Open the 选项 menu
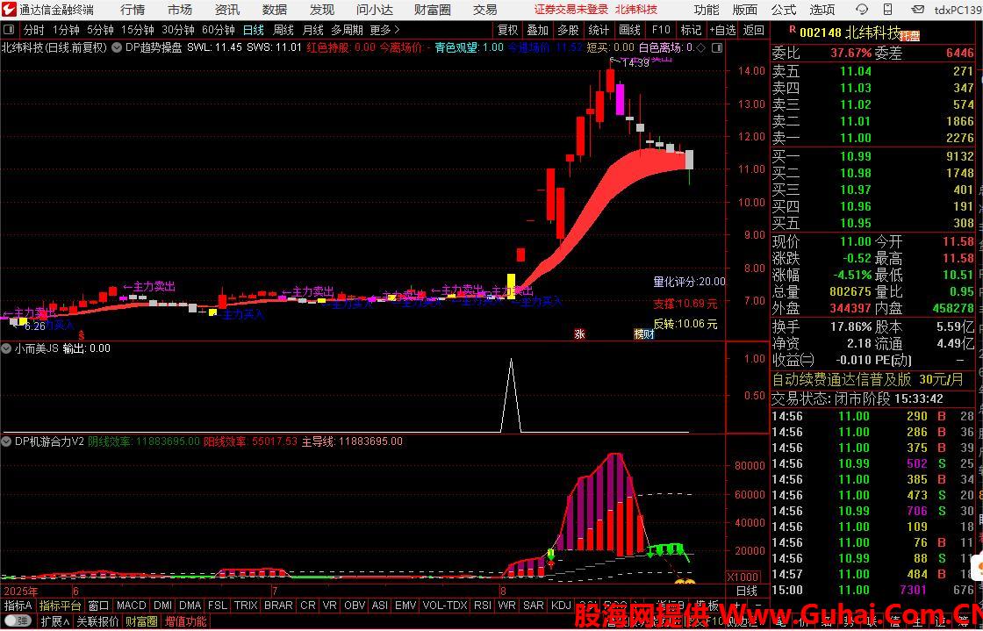 click(x=822, y=10)
